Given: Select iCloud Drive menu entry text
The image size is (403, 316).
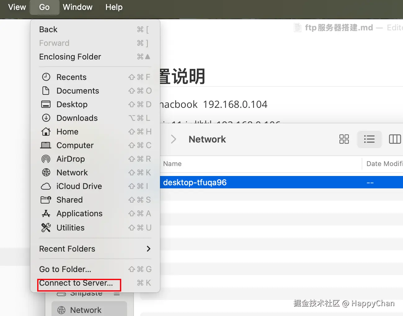Looking at the screenshot, I should click(x=79, y=186).
